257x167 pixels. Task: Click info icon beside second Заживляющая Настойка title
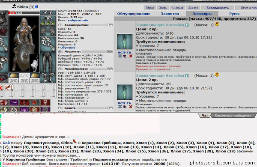point(187,76)
